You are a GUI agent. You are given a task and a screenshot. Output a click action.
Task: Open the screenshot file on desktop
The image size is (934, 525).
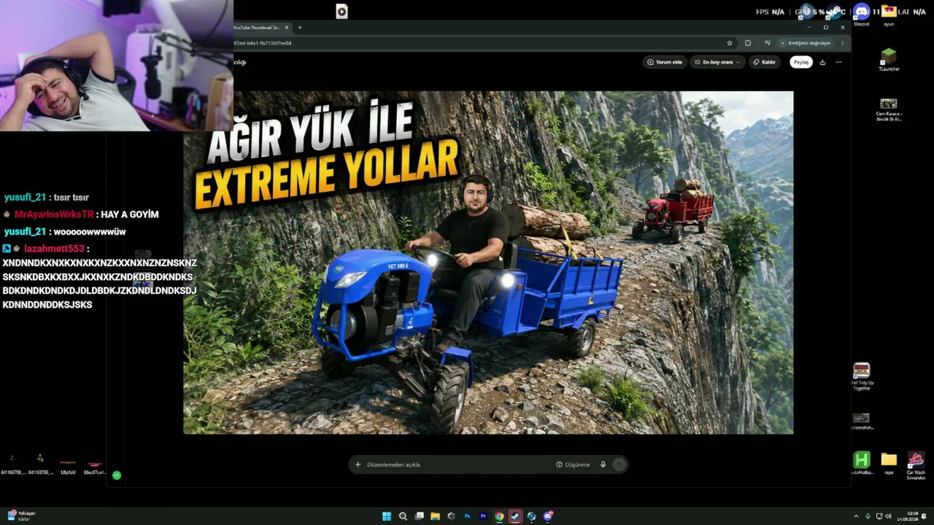tap(862, 421)
